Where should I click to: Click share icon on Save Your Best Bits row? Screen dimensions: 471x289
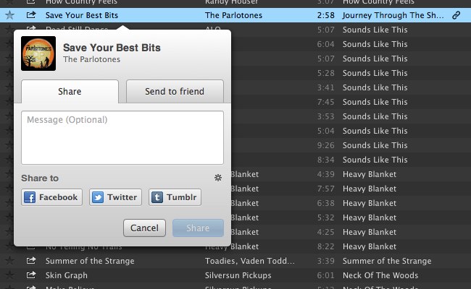(31, 14)
